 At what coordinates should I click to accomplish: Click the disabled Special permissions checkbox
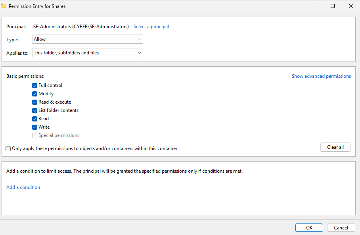click(35, 135)
